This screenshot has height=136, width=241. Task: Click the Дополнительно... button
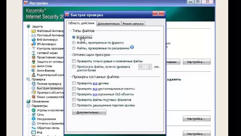point(89,113)
